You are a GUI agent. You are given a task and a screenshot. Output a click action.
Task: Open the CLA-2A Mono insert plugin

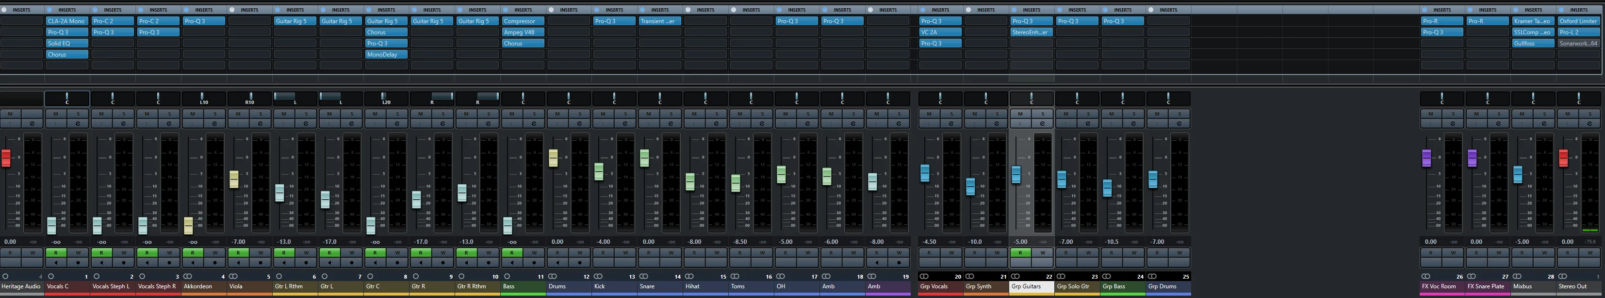tap(67, 21)
